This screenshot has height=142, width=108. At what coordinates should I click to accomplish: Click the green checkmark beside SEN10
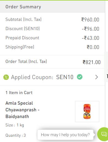(x=80, y=77)
